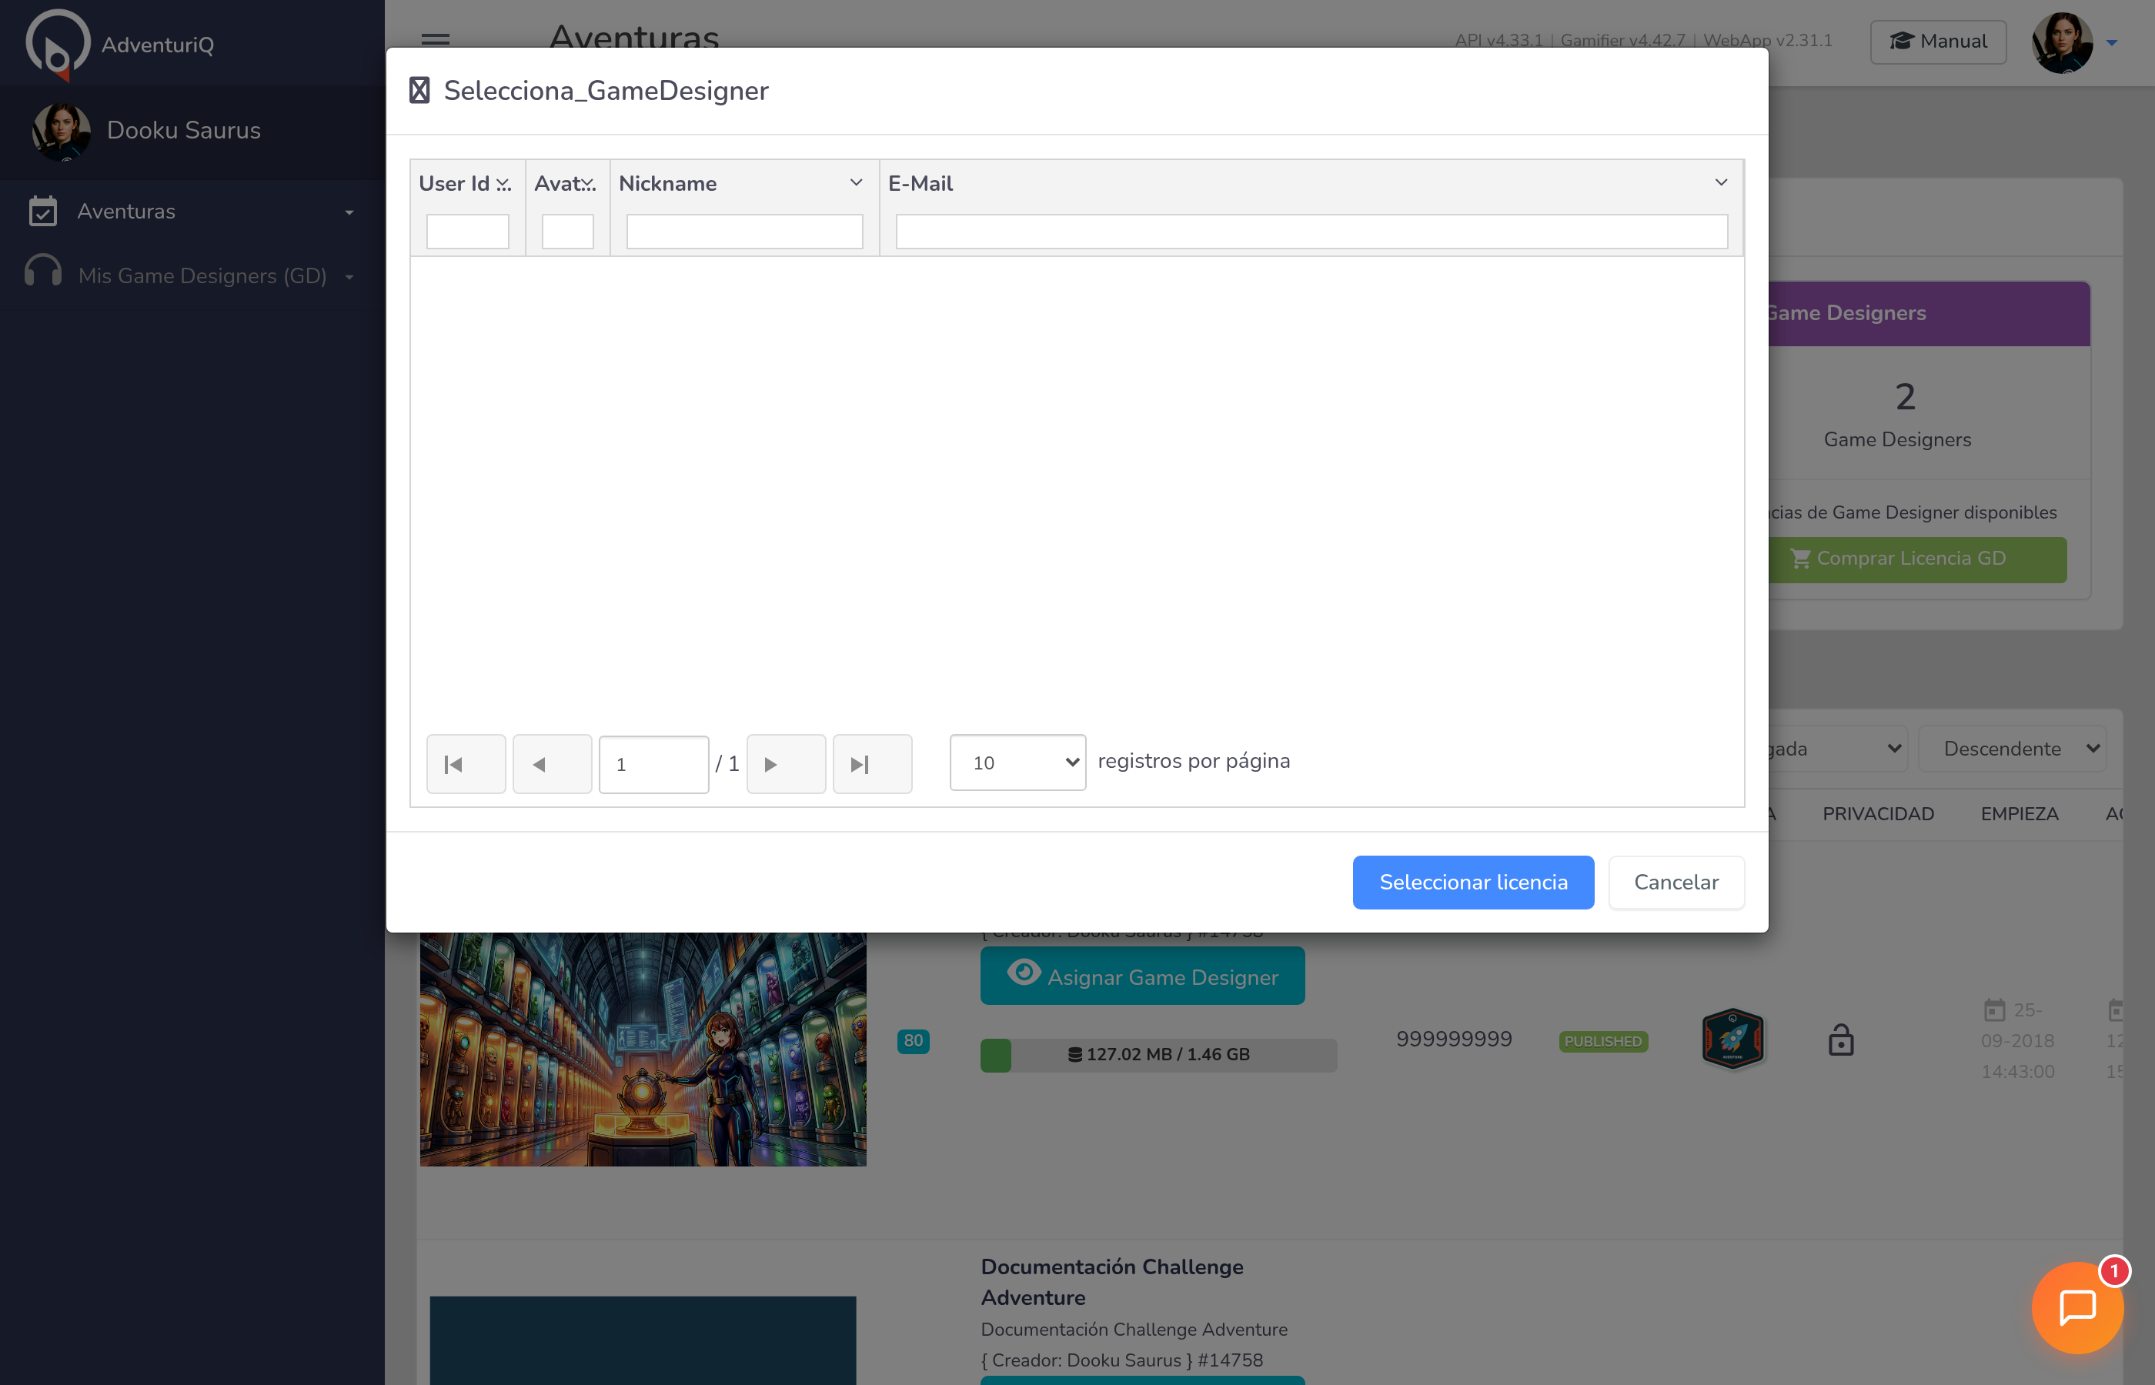Click the Avatar filter field

click(566, 231)
